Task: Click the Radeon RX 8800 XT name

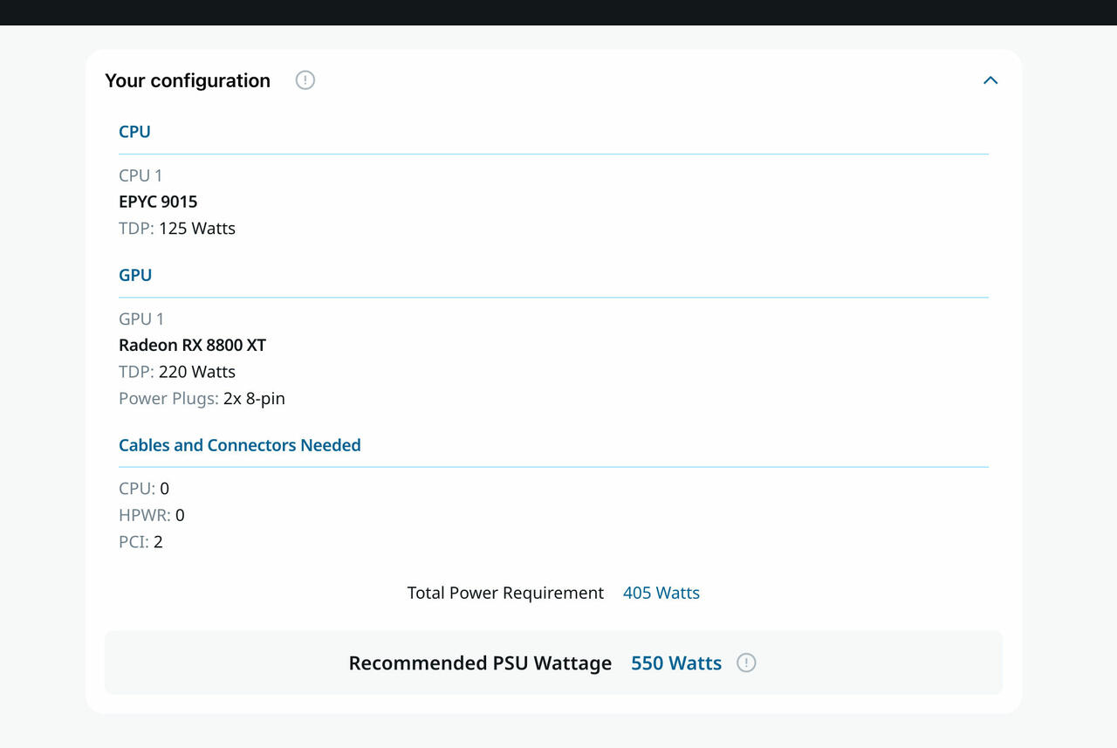Action: (192, 345)
